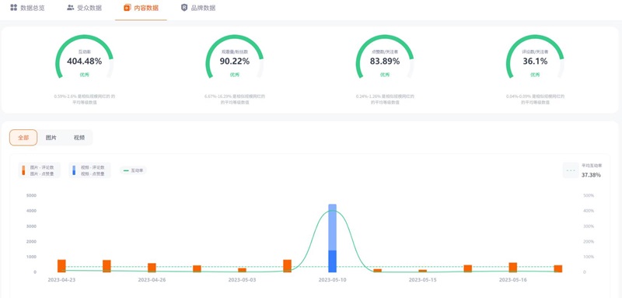The width and height of the screenshot is (622, 298).
Task: Select the 全部 content filter
Action: click(x=23, y=138)
